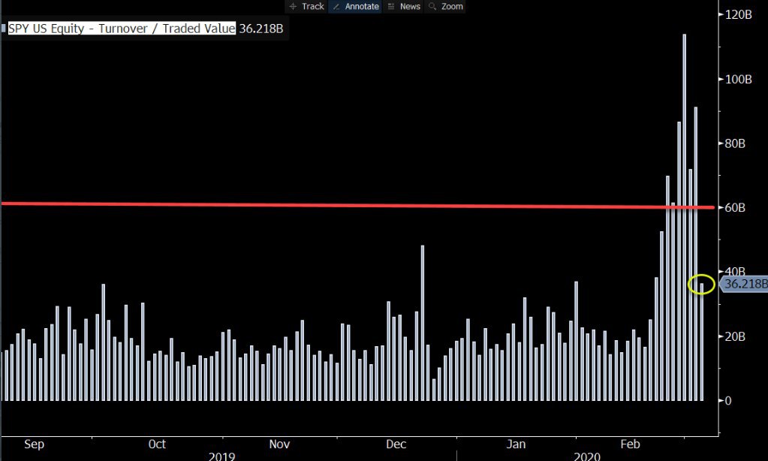Click the News list icon
Viewport: 768px width, 461px height.
(391, 6)
